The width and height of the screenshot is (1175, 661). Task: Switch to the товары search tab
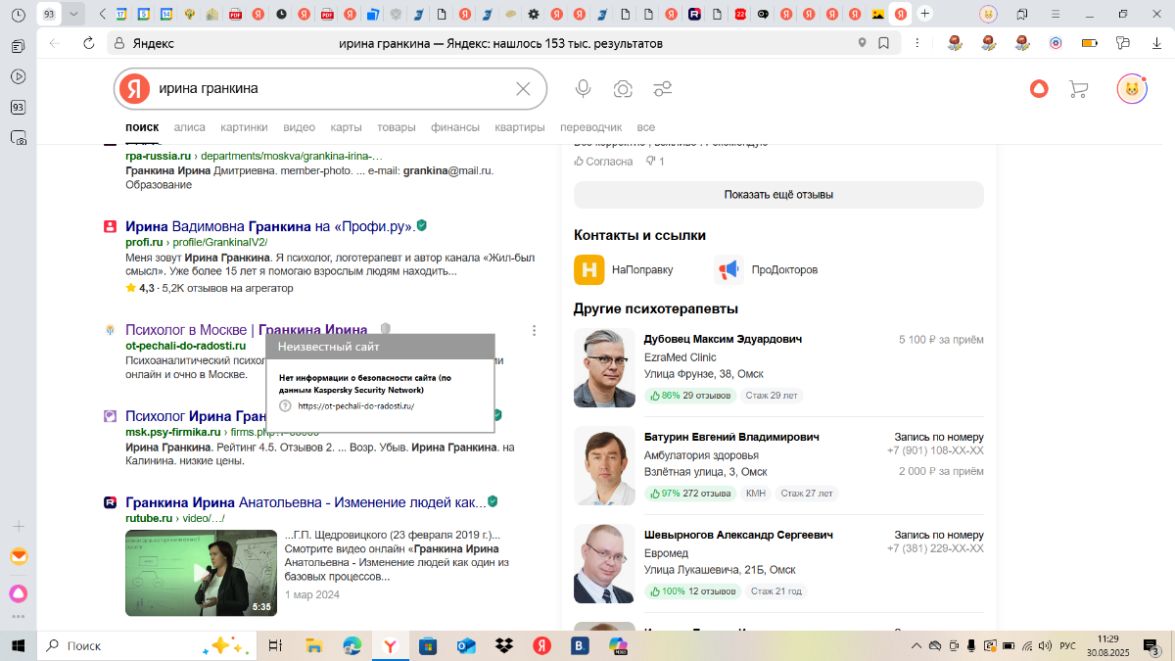[x=397, y=127]
